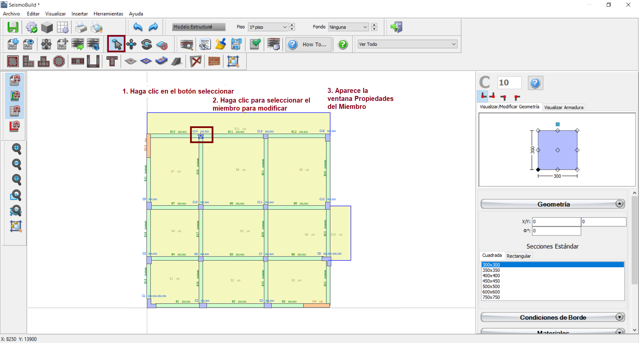The image size is (639, 343).
Task: Select the 450x450 standard section
Action: [x=491, y=281]
